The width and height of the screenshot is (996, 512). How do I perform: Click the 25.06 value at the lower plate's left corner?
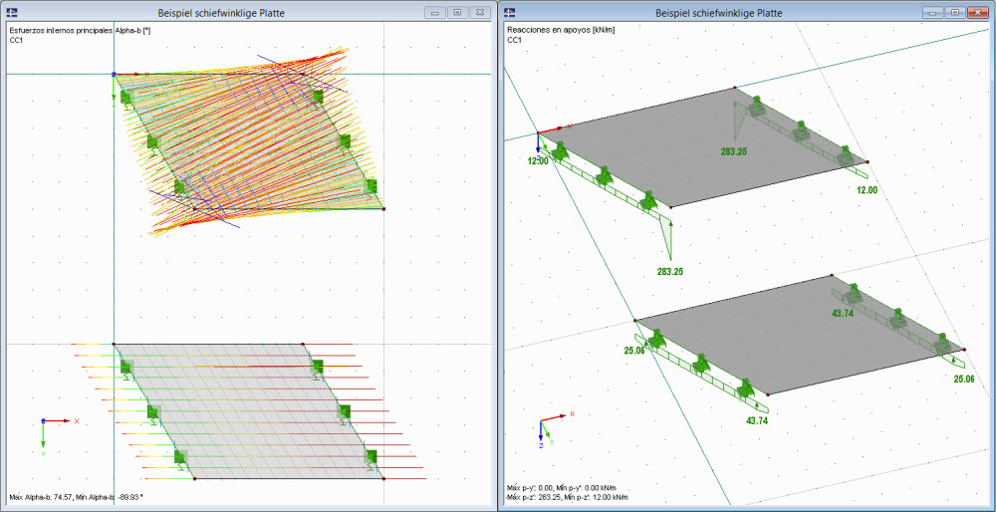(x=634, y=350)
